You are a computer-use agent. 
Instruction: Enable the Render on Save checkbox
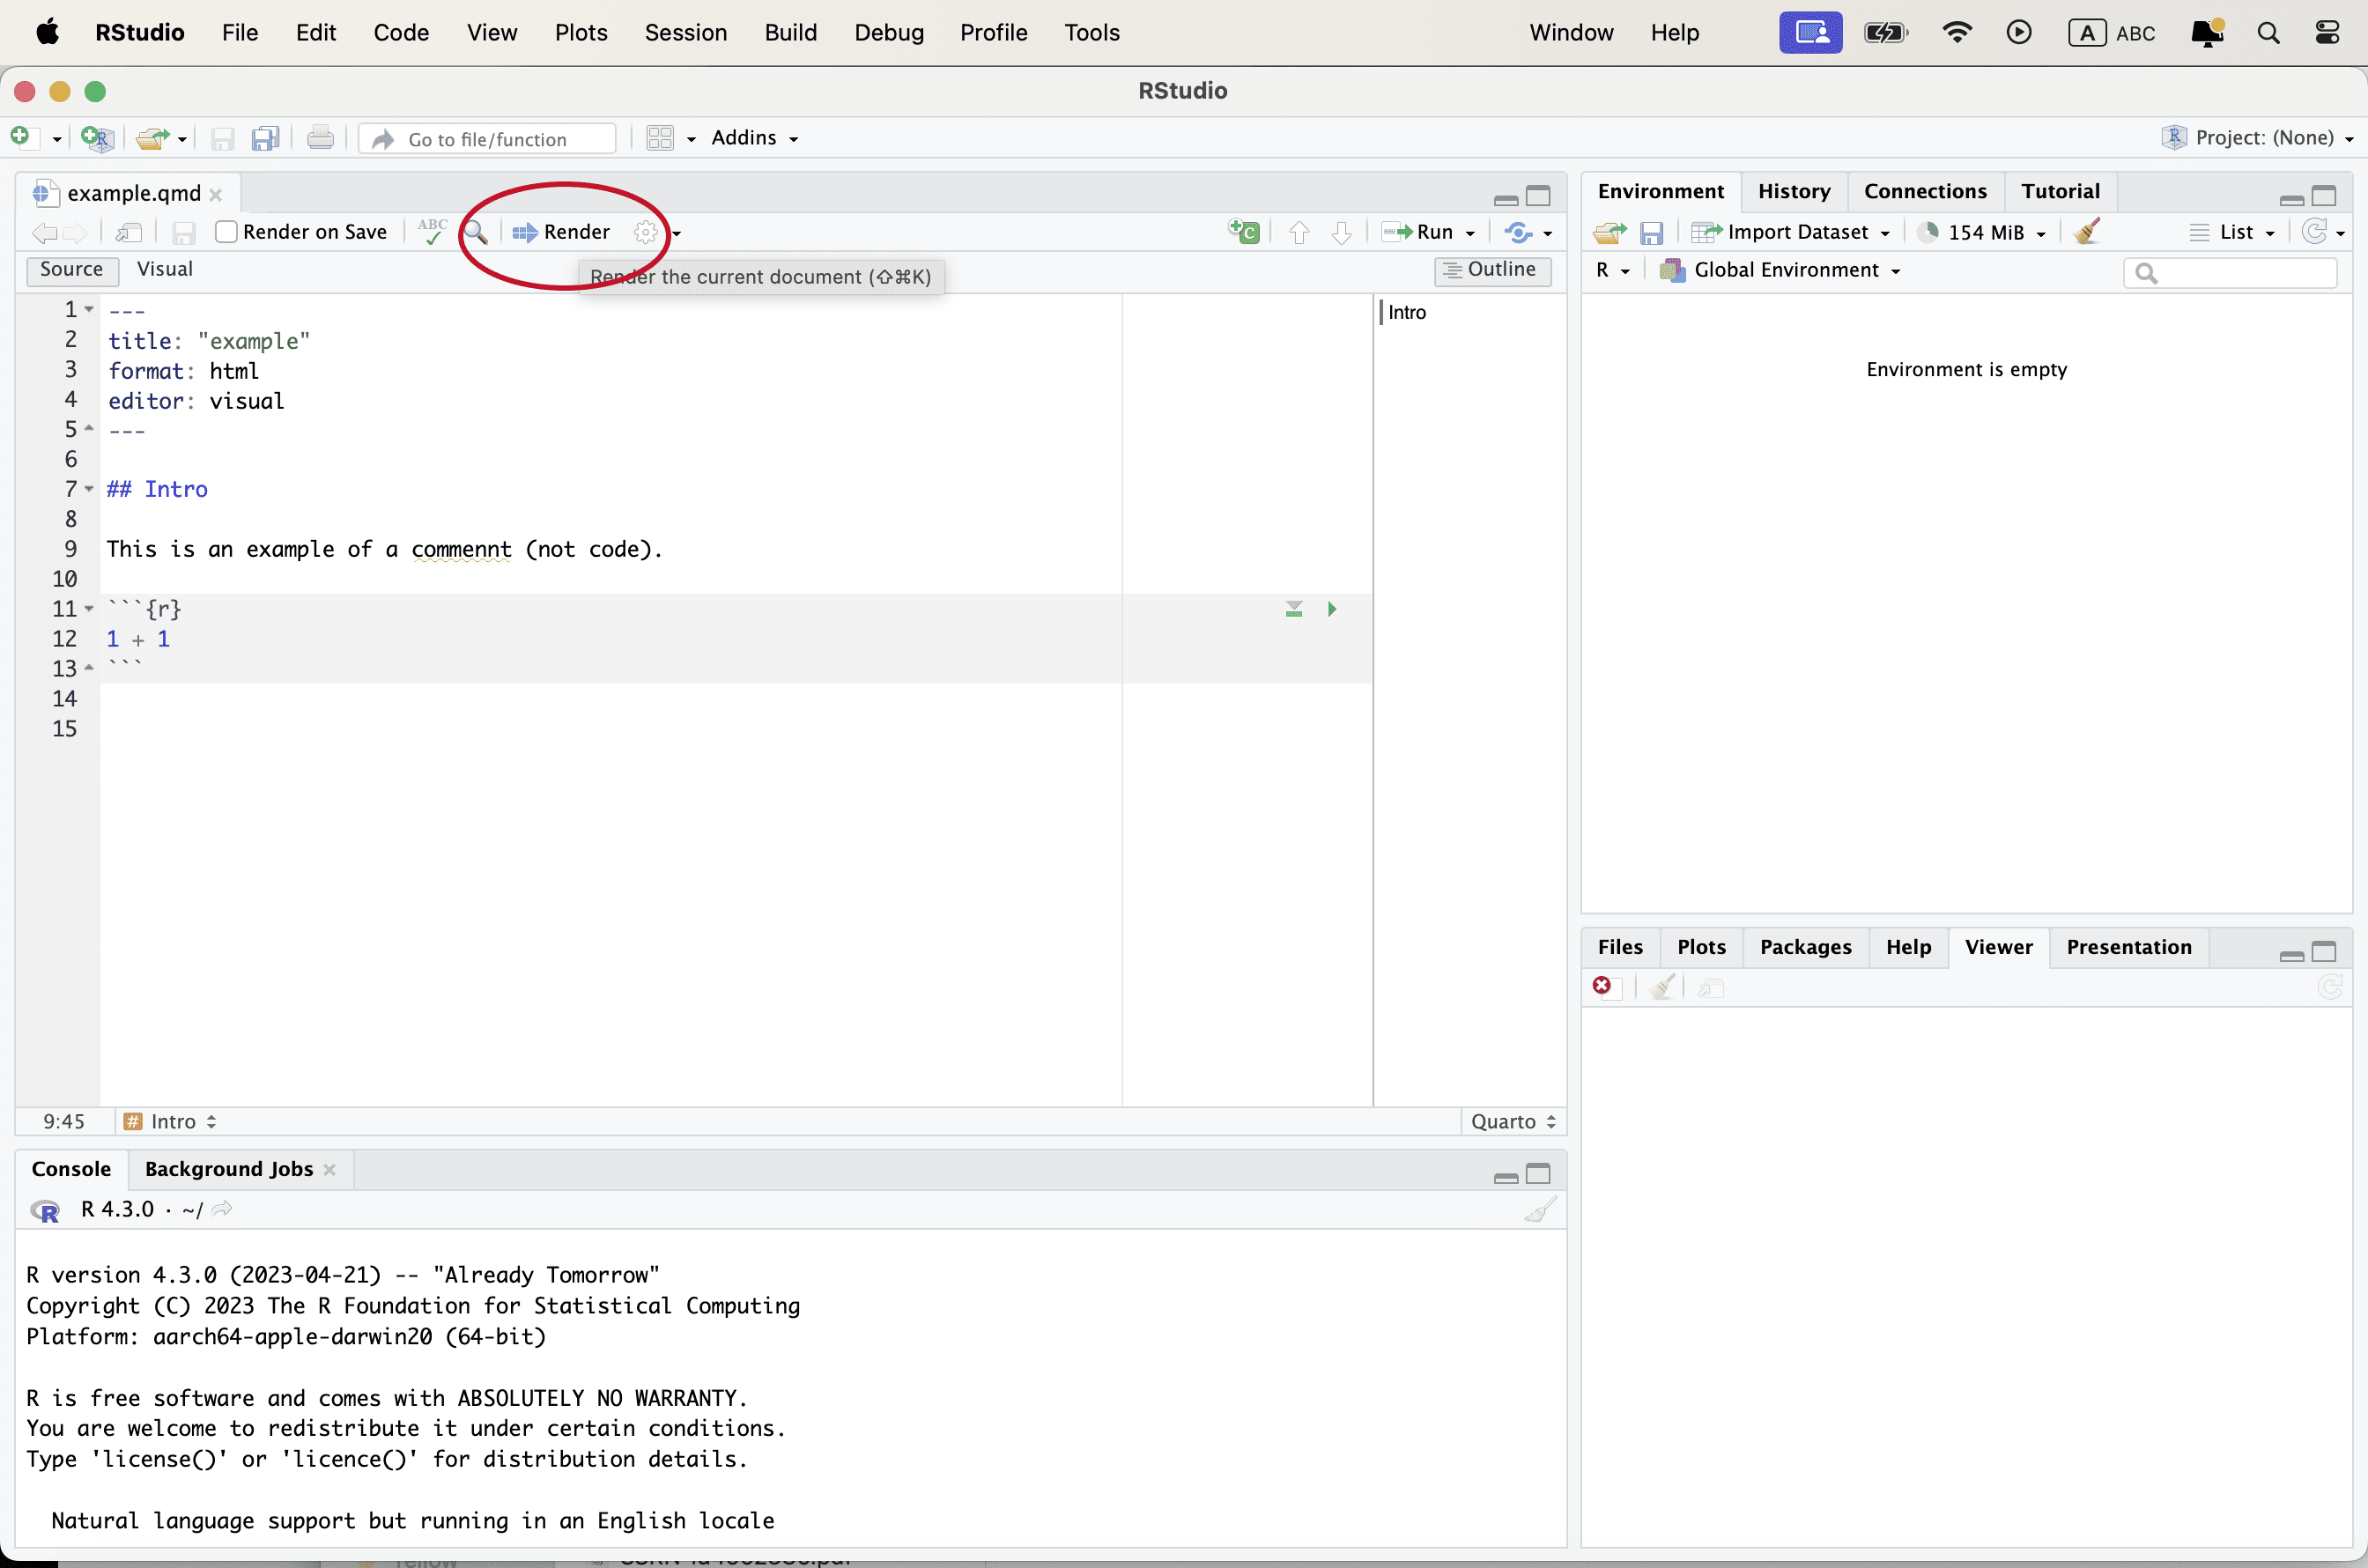(227, 232)
